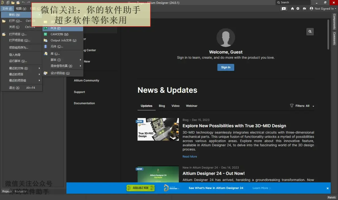
Task: Click the home page vertical scrollbar
Action: click(x=328, y=35)
